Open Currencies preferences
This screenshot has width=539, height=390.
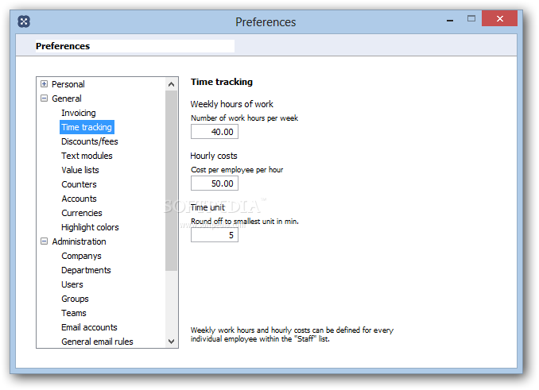coord(81,213)
